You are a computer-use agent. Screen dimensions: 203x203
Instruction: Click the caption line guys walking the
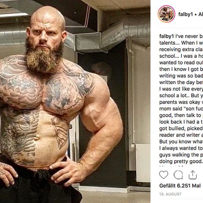[x=181, y=155]
